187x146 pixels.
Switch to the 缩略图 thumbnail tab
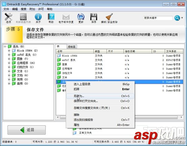[72, 47]
